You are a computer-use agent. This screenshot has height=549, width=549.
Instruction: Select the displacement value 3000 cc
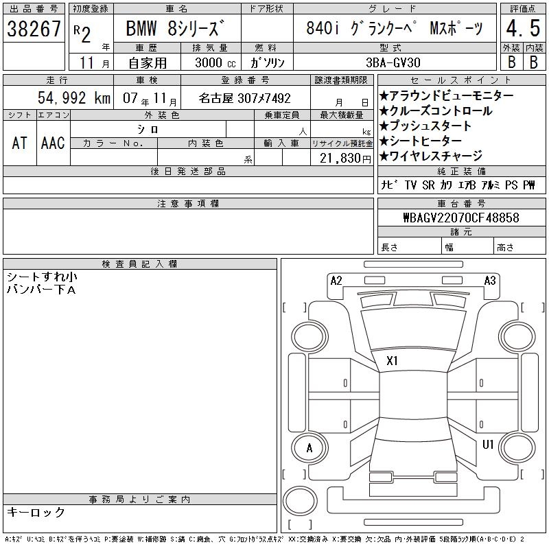pyautogui.click(x=215, y=62)
